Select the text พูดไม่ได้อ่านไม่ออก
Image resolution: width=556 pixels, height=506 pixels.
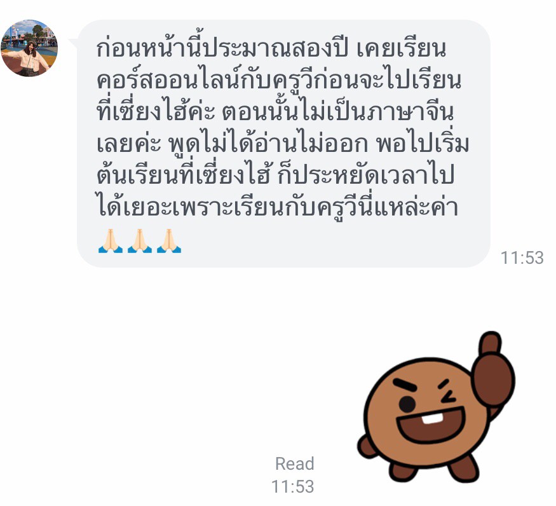268,144
